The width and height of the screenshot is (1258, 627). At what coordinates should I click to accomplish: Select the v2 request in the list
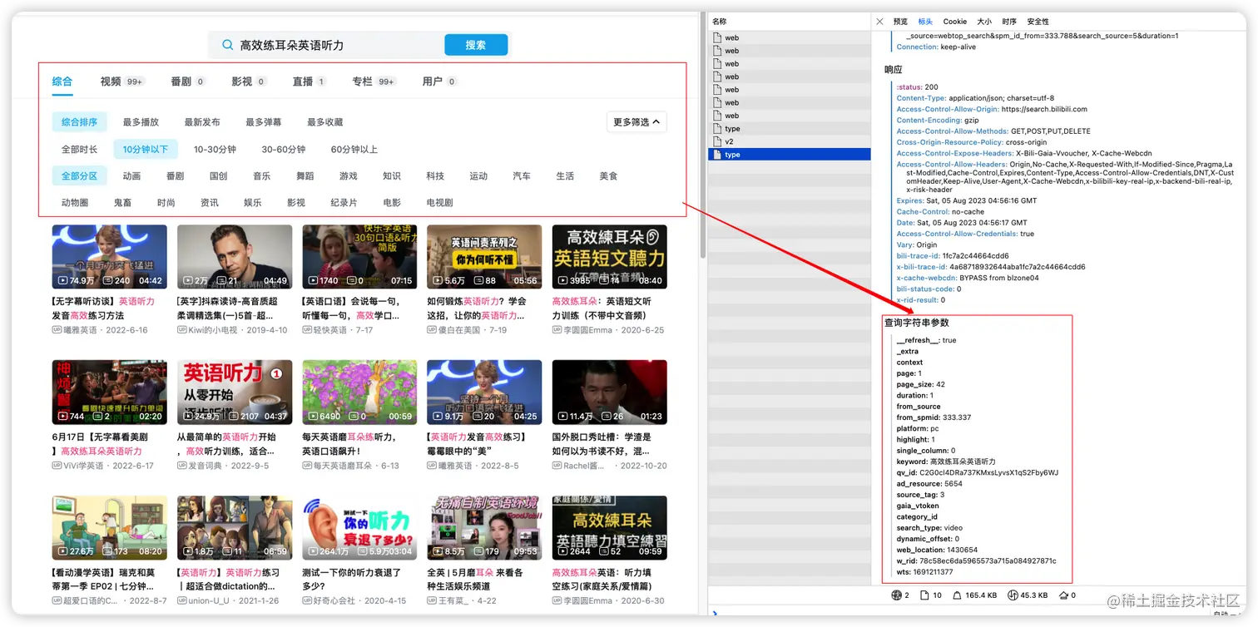[x=790, y=141]
